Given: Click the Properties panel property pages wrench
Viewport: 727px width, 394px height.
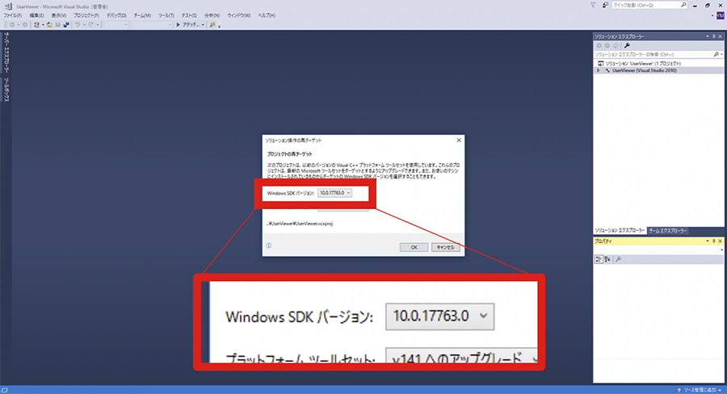Looking at the screenshot, I should click(x=618, y=260).
